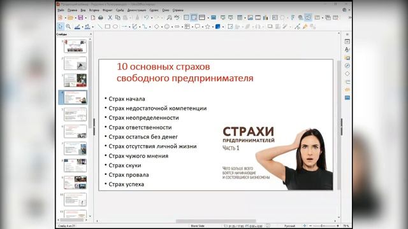Close the Слайды panel with X

[91, 34]
